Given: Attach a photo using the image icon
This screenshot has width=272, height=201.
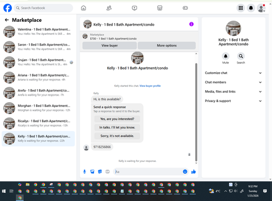Looking at the screenshot, I should pyautogui.click(x=92, y=172).
